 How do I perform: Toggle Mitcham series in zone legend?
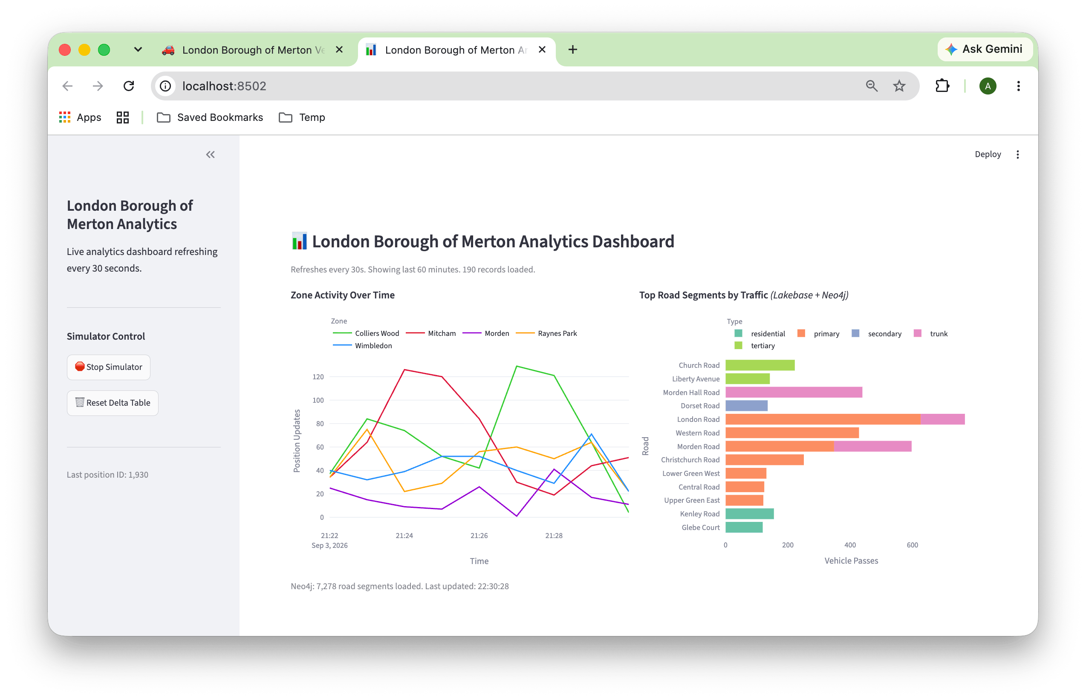[431, 333]
